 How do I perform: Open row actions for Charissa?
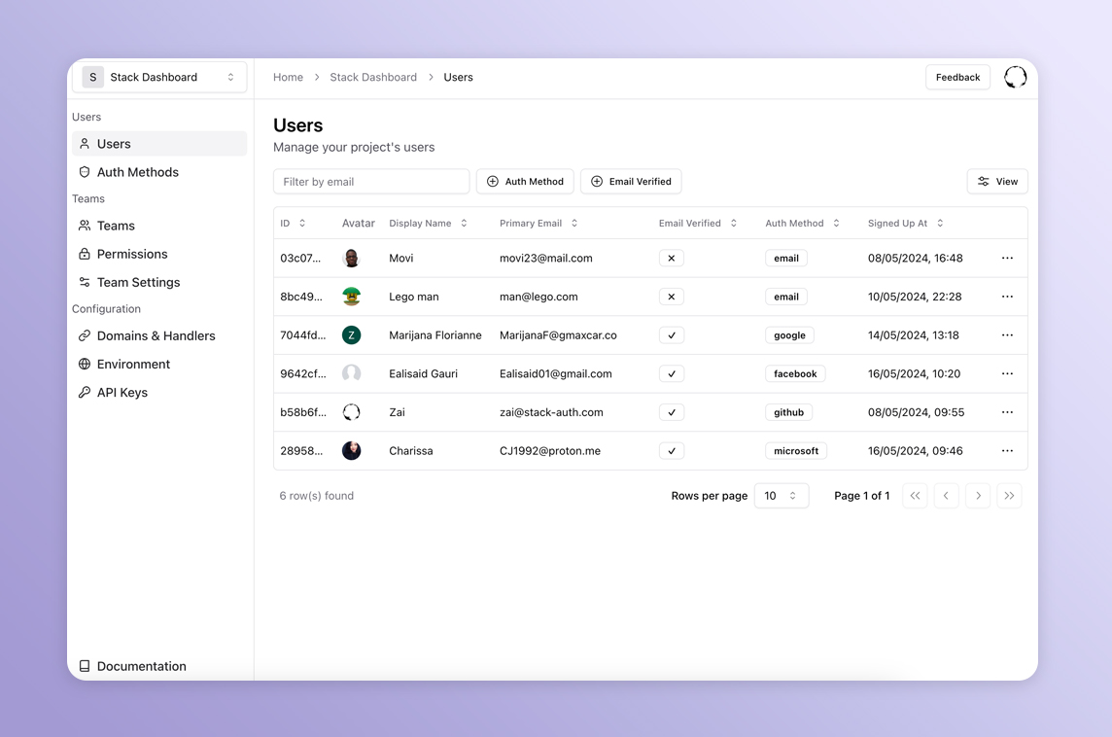point(1007,451)
